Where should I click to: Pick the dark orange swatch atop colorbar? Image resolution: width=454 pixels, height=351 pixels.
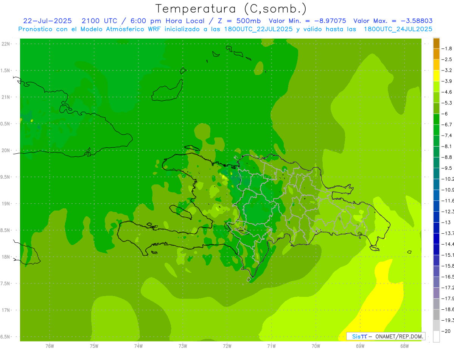[436, 43]
